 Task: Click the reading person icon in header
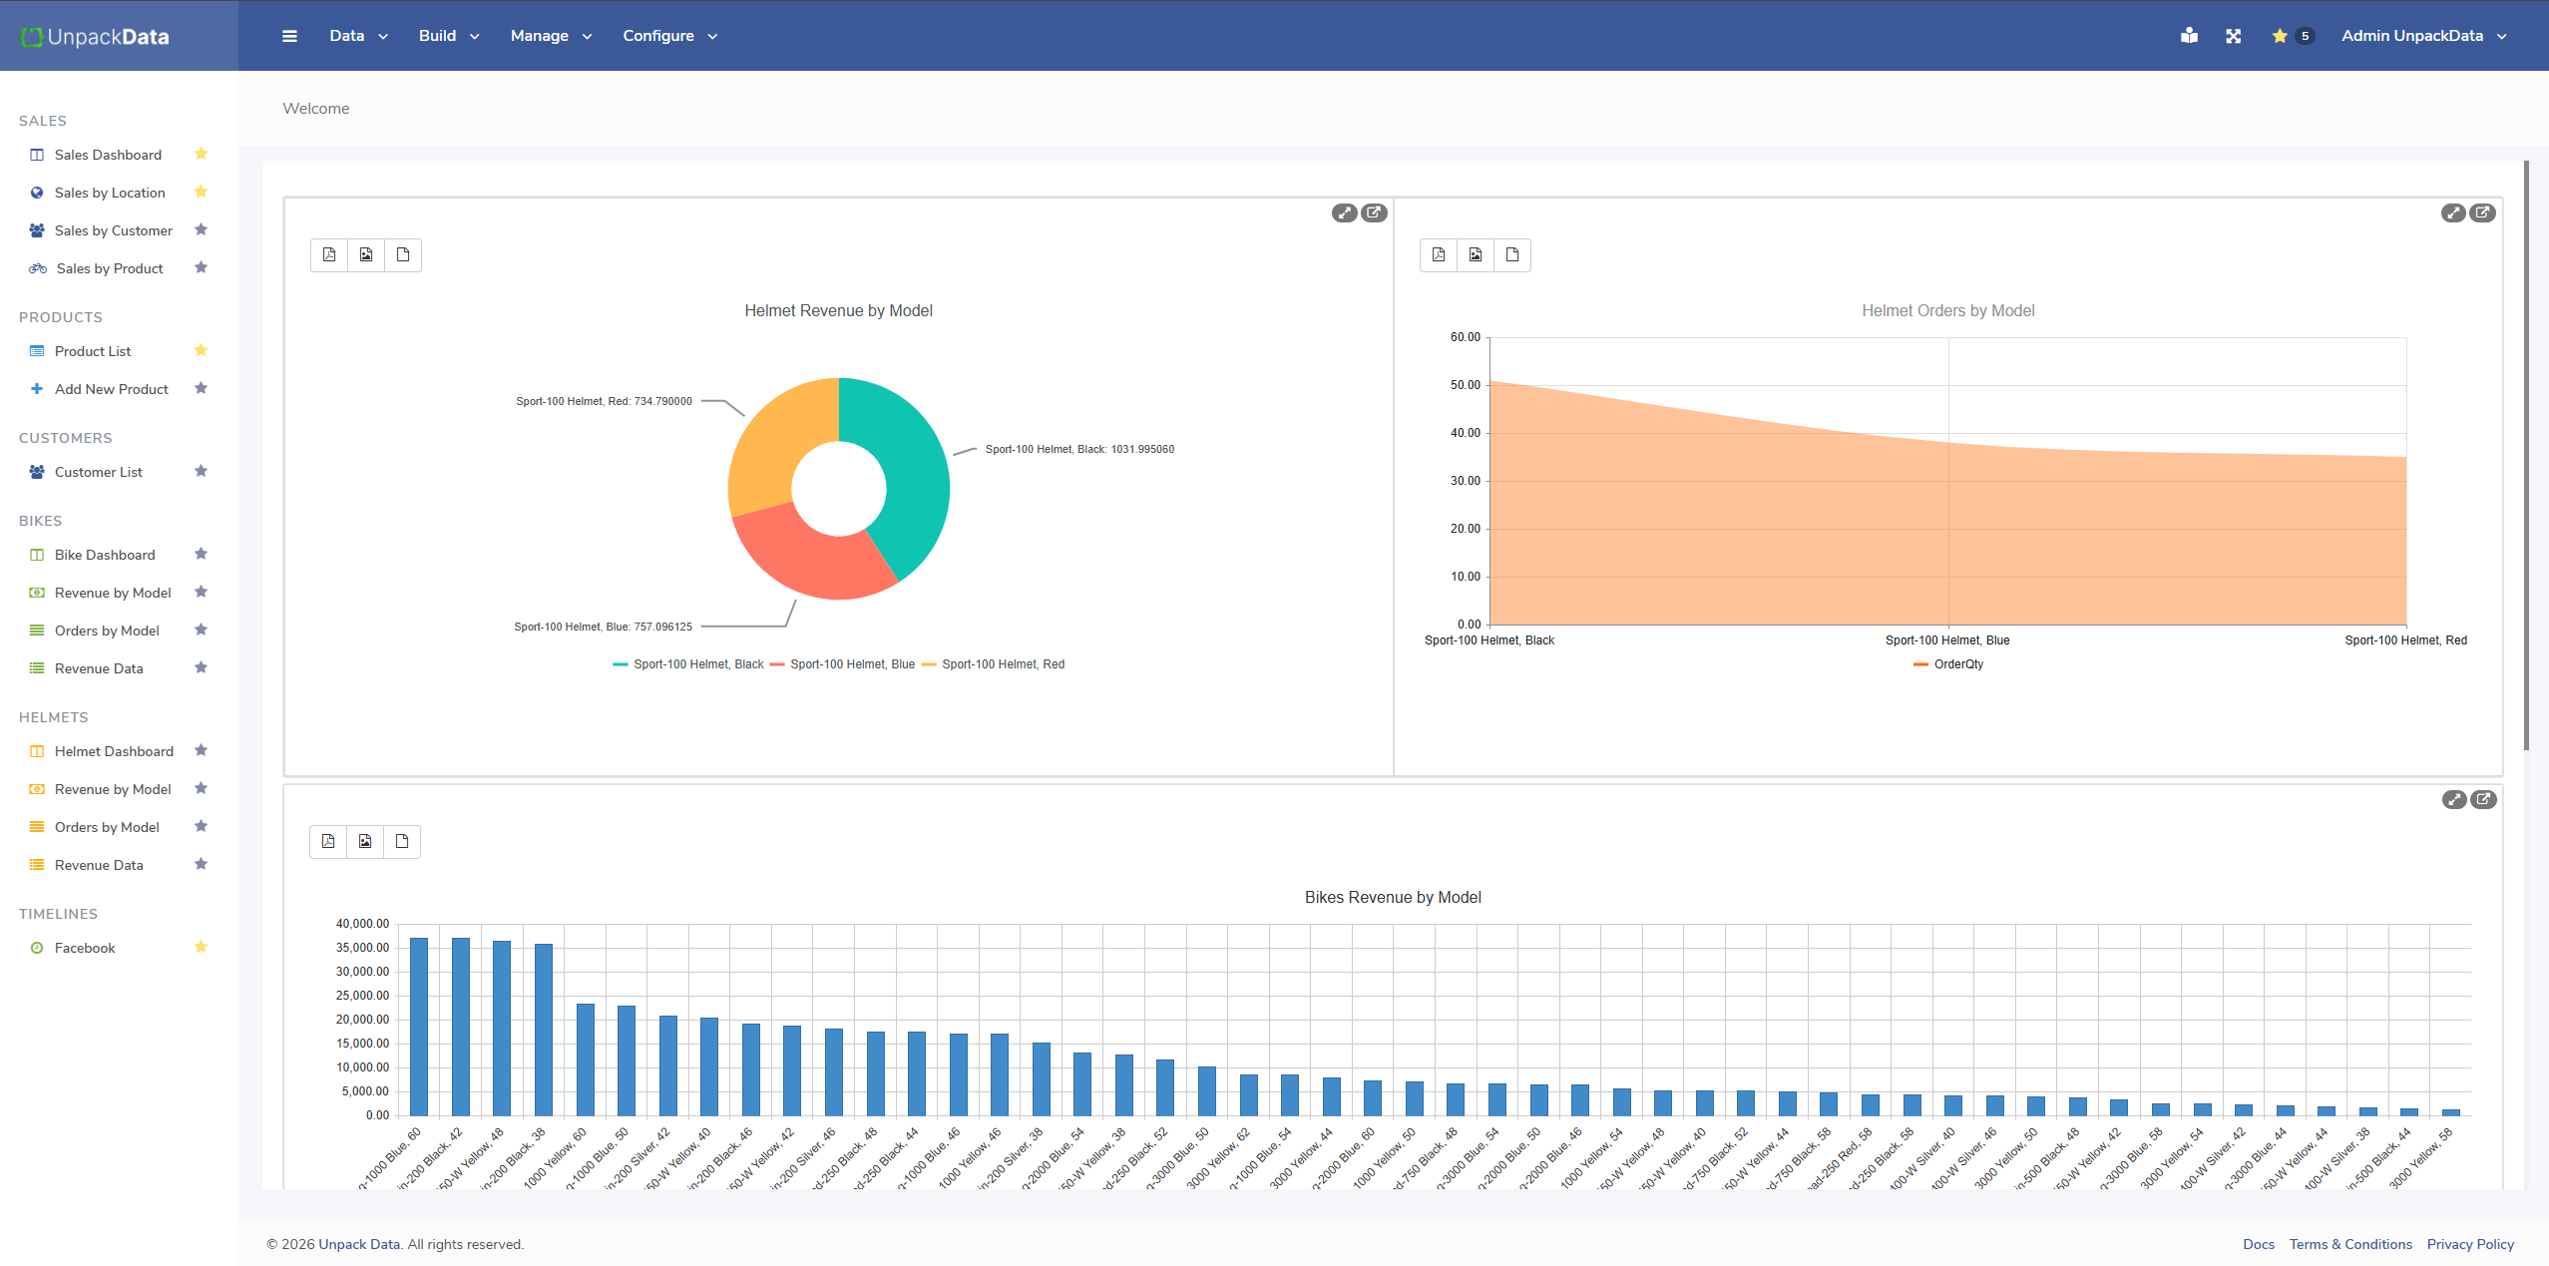tap(2189, 36)
